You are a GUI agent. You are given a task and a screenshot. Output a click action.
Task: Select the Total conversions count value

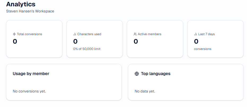15,41
